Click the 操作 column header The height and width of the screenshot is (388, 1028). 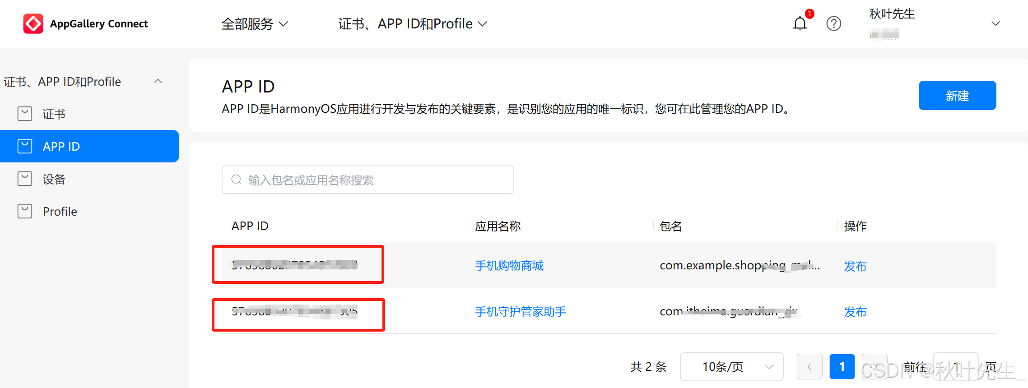pos(855,226)
